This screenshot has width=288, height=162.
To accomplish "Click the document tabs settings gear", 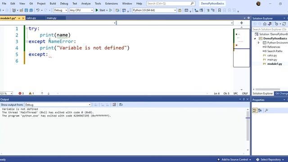I will click(x=248, y=18).
